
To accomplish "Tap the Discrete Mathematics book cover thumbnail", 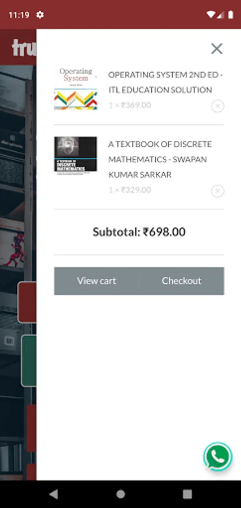I will pos(76,156).
